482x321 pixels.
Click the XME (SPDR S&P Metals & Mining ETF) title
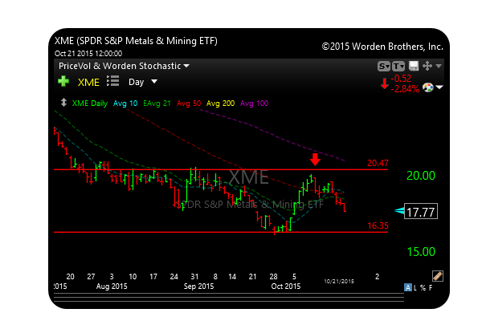(x=136, y=41)
